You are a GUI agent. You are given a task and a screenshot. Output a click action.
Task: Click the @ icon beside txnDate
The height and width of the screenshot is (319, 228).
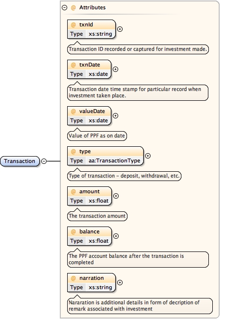(73, 65)
